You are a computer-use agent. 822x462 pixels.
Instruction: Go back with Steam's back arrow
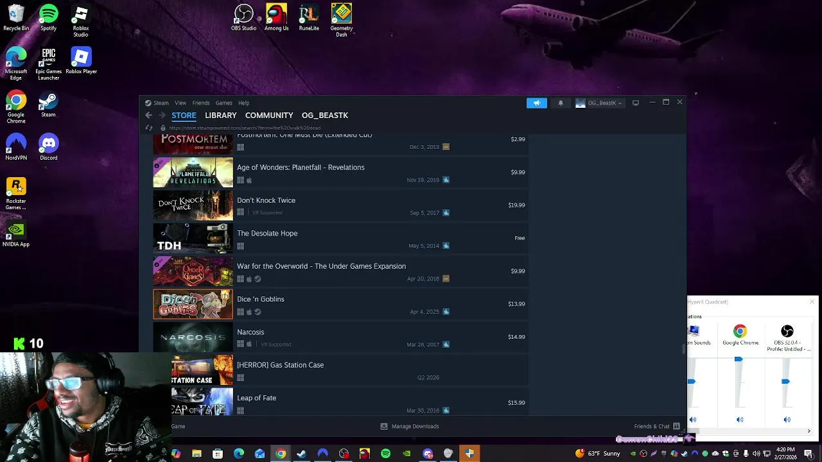pyautogui.click(x=148, y=116)
